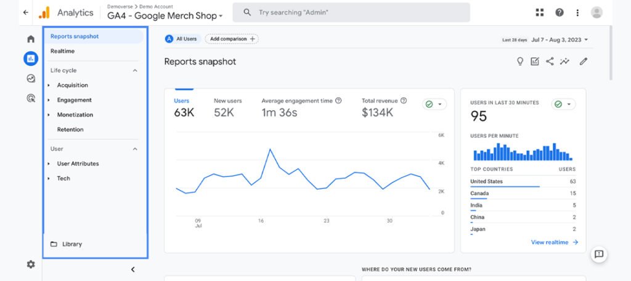
Task: Open the date range dropdown Jul 7 - Aug 3
Action: pos(560,40)
